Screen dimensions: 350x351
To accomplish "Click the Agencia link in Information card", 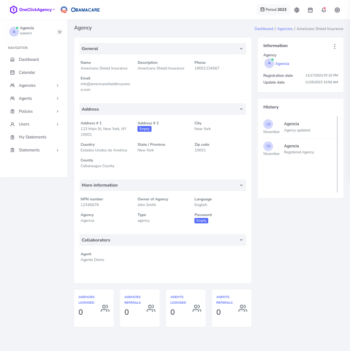I will [282, 64].
